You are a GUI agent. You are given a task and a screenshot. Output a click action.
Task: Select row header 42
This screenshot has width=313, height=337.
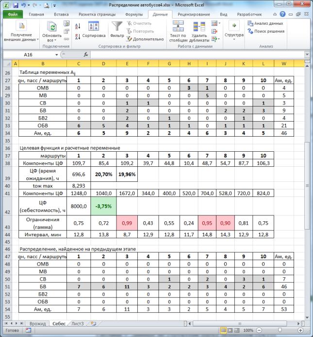pos(7,206)
